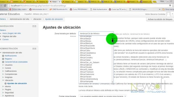Expand Páginas del sitio in navigation
Image resolution: width=174 pixels, height=97 pixels.
[1, 36]
